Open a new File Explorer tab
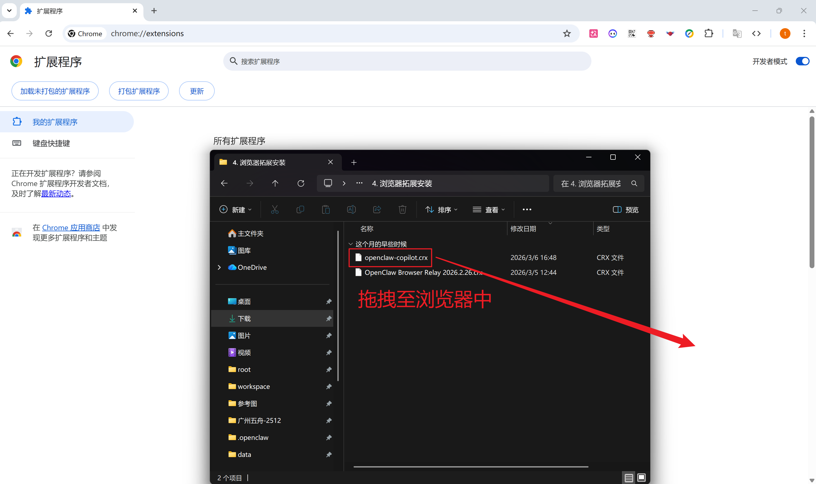This screenshot has width=816, height=484. point(354,162)
